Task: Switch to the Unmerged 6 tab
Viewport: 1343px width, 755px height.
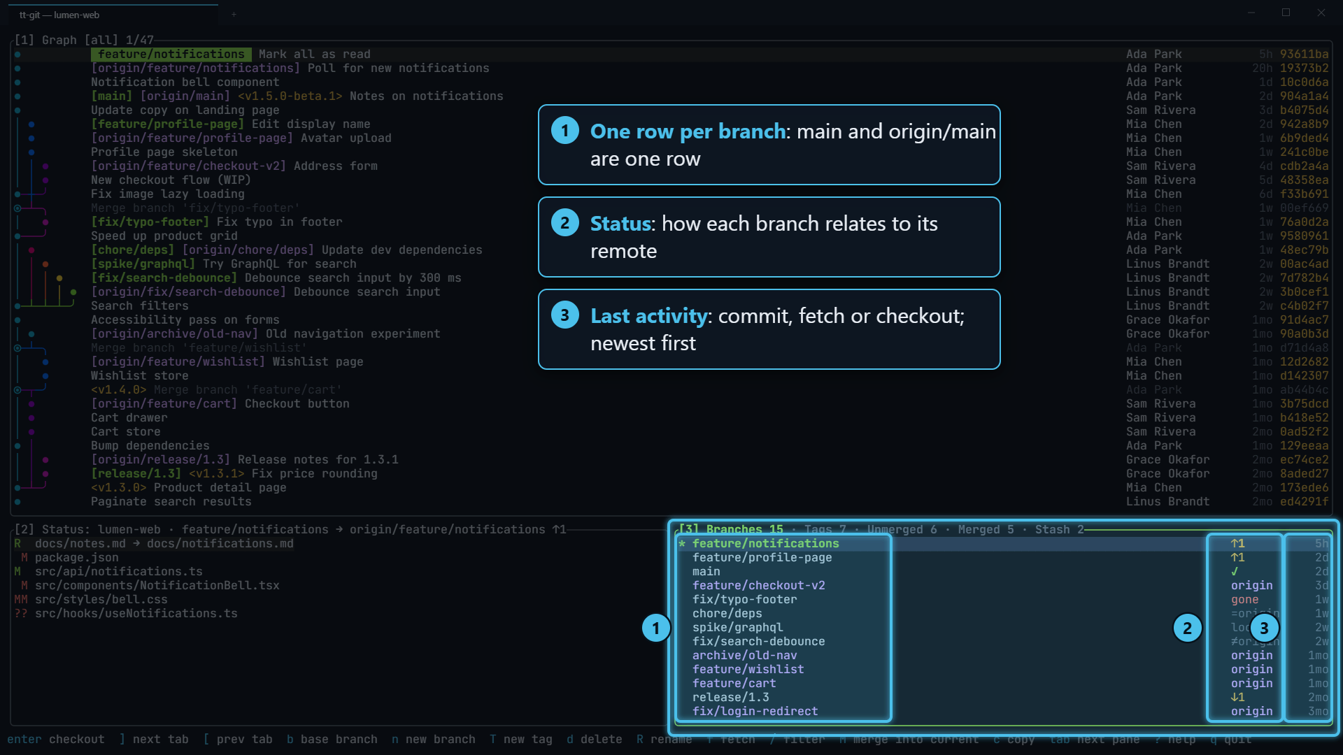Action: 902,529
